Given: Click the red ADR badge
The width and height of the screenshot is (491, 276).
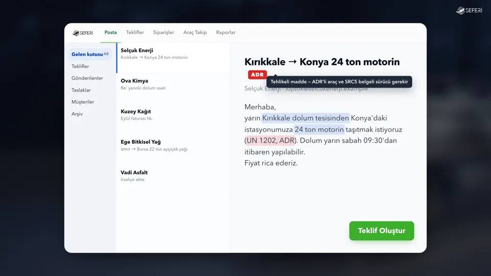Looking at the screenshot, I should pos(257,75).
